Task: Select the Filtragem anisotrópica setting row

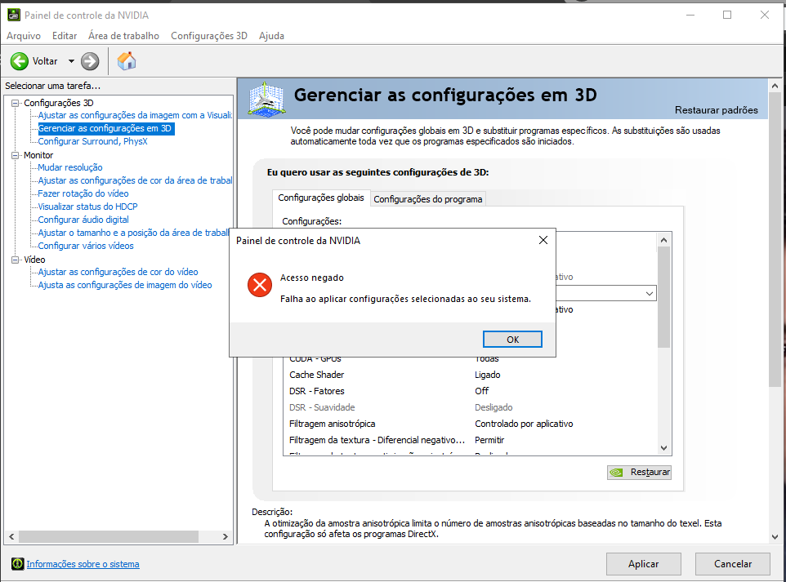Action: pyautogui.click(x=470, y=424)
